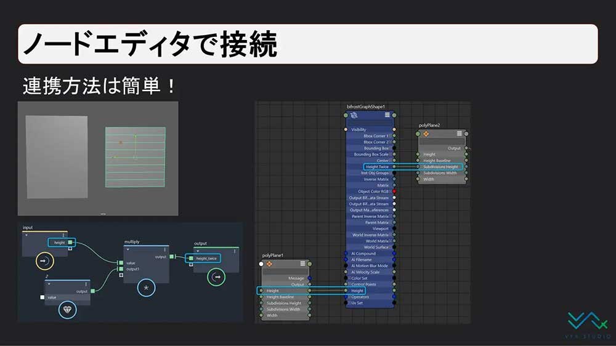Select the 'Inverse Matrix' attribute row
The image size is (616, 346).
pyautogui.click(x=376, y=179)
